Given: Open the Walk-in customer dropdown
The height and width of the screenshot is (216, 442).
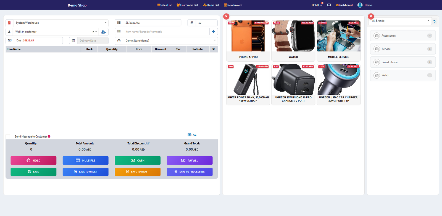Looking at the screenshot, I should coord(56,32).
